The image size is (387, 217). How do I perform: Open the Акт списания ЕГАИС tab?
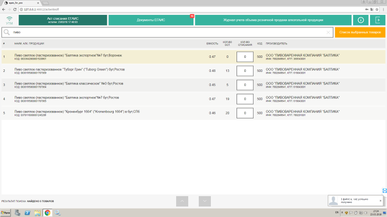[63, 20]
